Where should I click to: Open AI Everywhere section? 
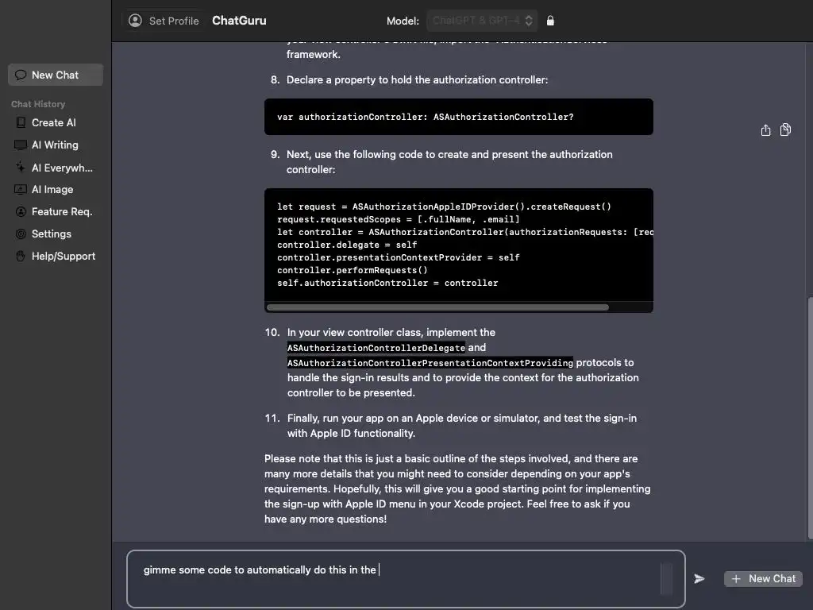click(x=62, y=168)
